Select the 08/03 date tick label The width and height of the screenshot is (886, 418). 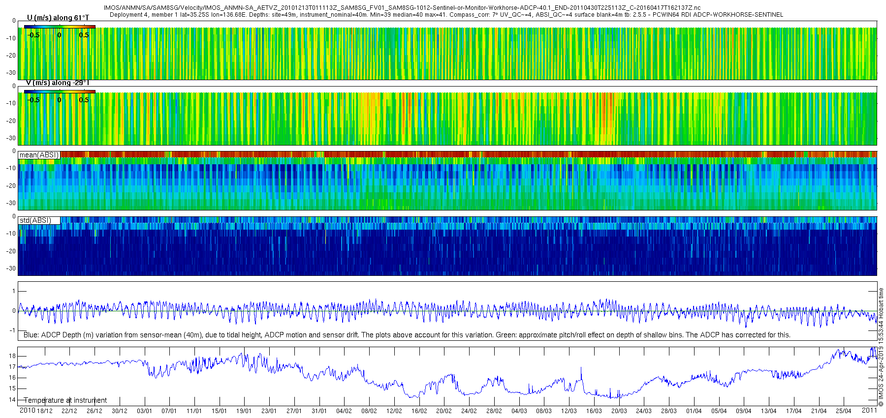point(544,411)
